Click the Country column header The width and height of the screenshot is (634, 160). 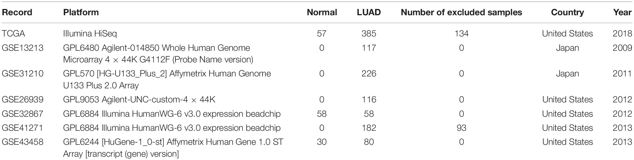pyautogui.click(x=567, y=12)
